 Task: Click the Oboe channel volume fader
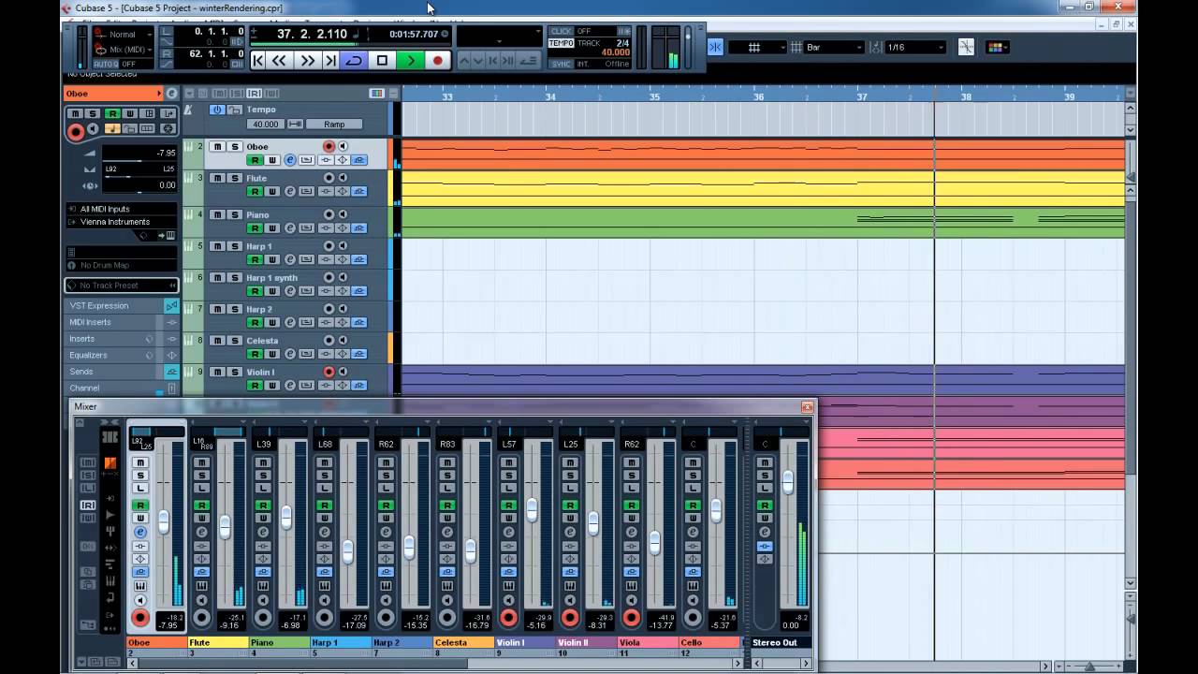164,522
